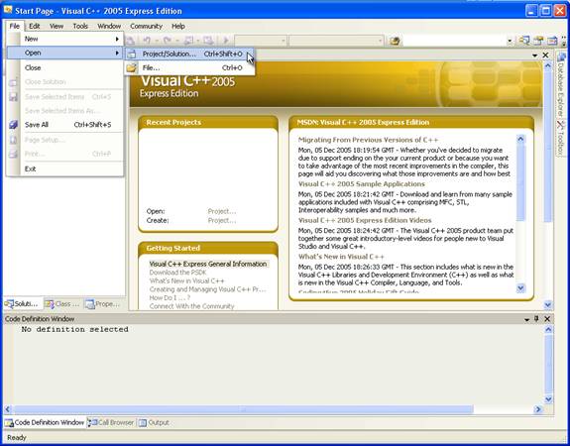The height and width of the screenshot is (446, 570).
Task: Open the Community menu
Action: coord(146,26)
